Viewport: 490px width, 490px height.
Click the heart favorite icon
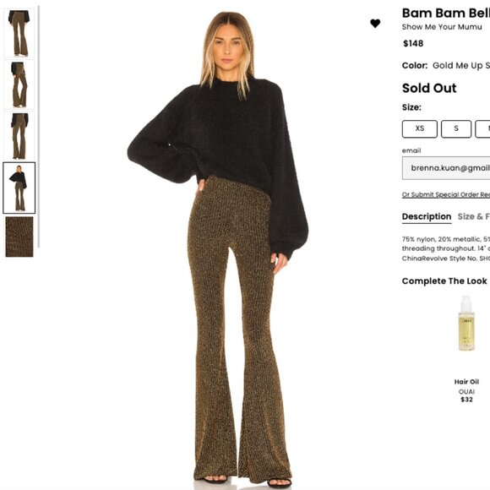pyautogui.click(x=375, y=24)
